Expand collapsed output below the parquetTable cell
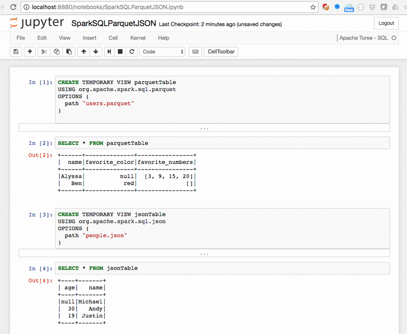The width and height of the screenshot is (407, 334). pyautogui.click(x=204, y=128)
